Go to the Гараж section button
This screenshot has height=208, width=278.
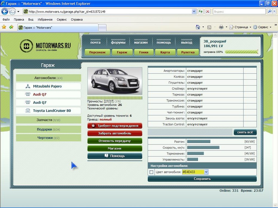[x=122, y=52]
